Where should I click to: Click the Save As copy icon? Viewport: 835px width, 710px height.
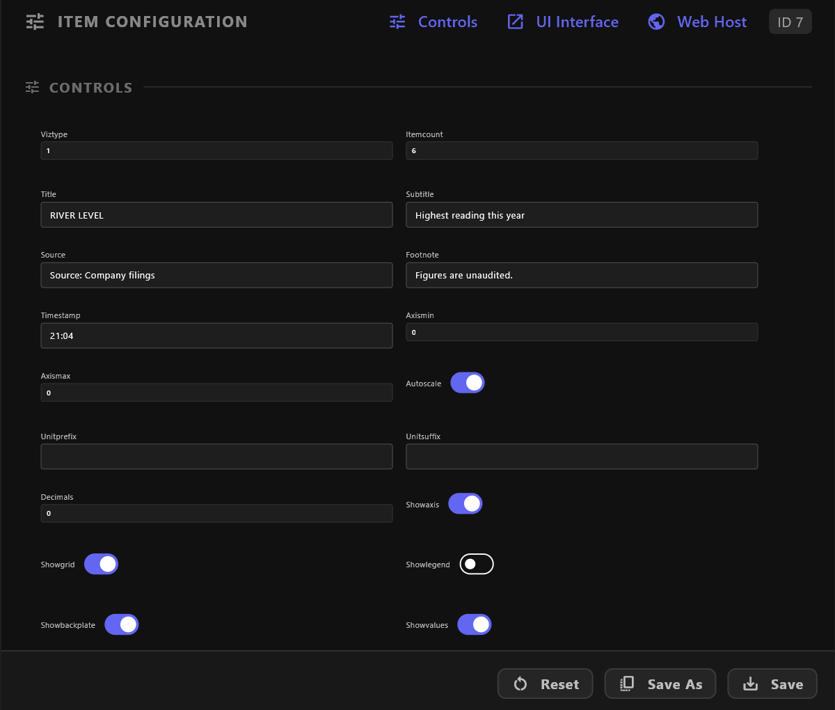pyautogui.click(x=627, y=684)
